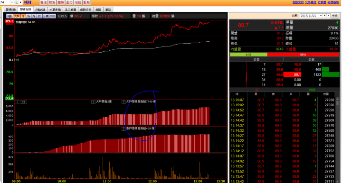The width and height of the screenshot is (342, 183).
Task: Click the magnifier search icon
Action: [x=16, y=2]
